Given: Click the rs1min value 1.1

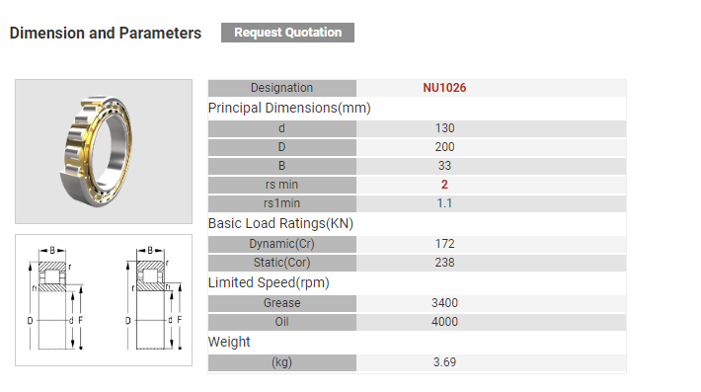Looking at the screenshot, I should 444,203.
